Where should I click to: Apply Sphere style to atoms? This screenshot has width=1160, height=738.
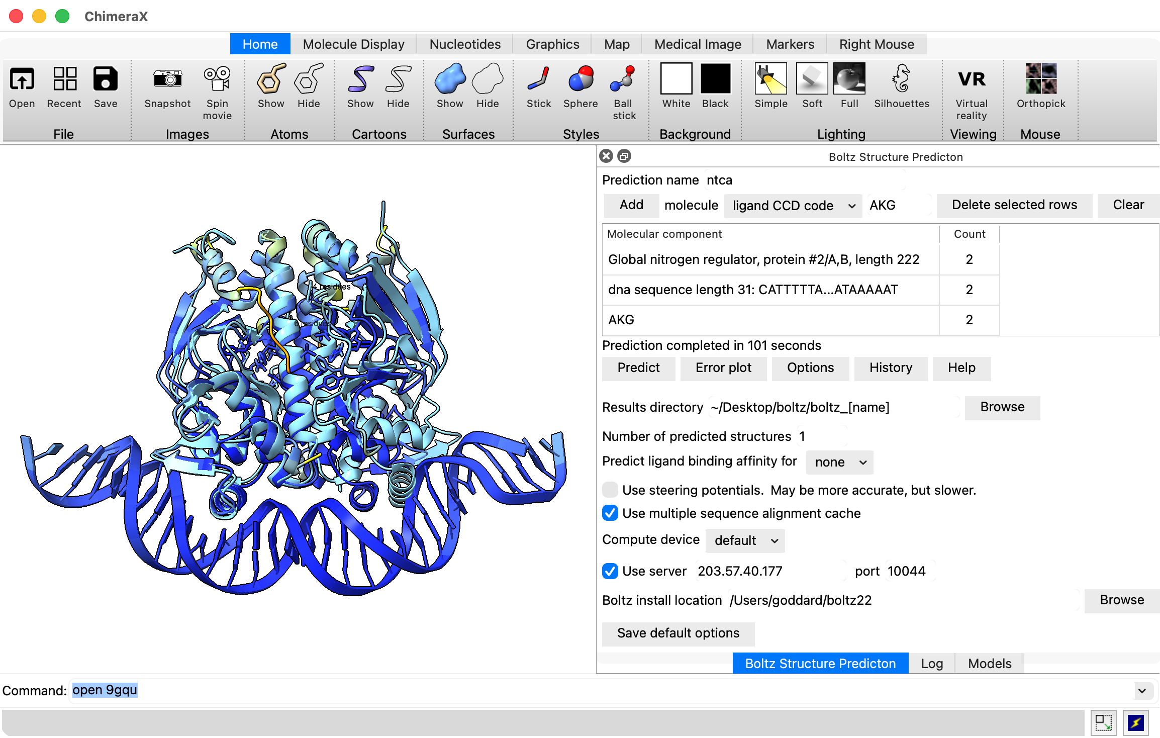(x=580, y=86)
